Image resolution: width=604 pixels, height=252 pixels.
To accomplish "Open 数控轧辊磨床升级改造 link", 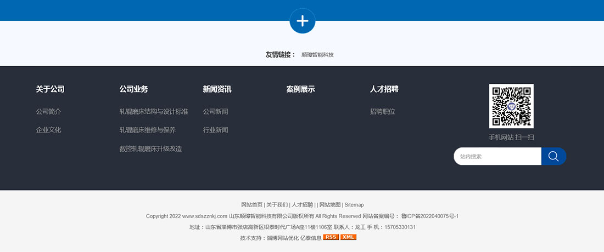I will pyautogui.click(x=150, y=148).
